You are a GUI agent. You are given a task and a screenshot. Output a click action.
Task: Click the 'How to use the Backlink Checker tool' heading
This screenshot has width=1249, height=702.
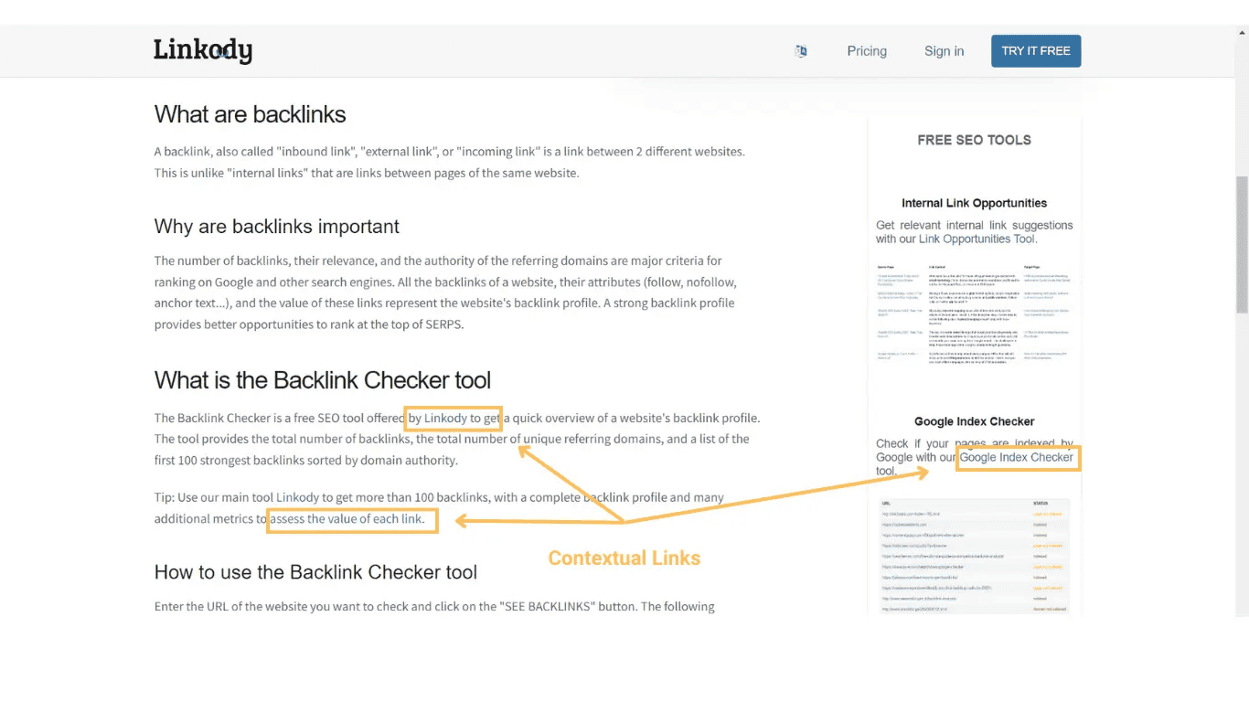pyautogui.click(x=315, y=572)
